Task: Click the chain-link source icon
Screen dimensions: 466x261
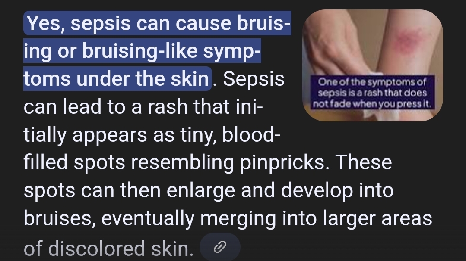Action: [x=220, y=247]
